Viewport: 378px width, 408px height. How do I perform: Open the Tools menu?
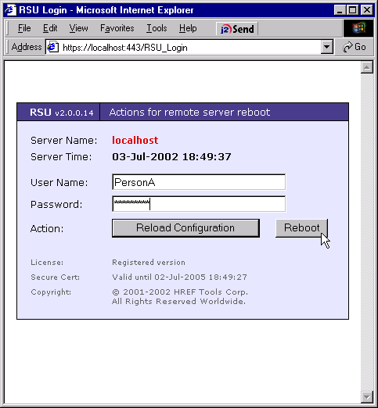tap(157, 28)
